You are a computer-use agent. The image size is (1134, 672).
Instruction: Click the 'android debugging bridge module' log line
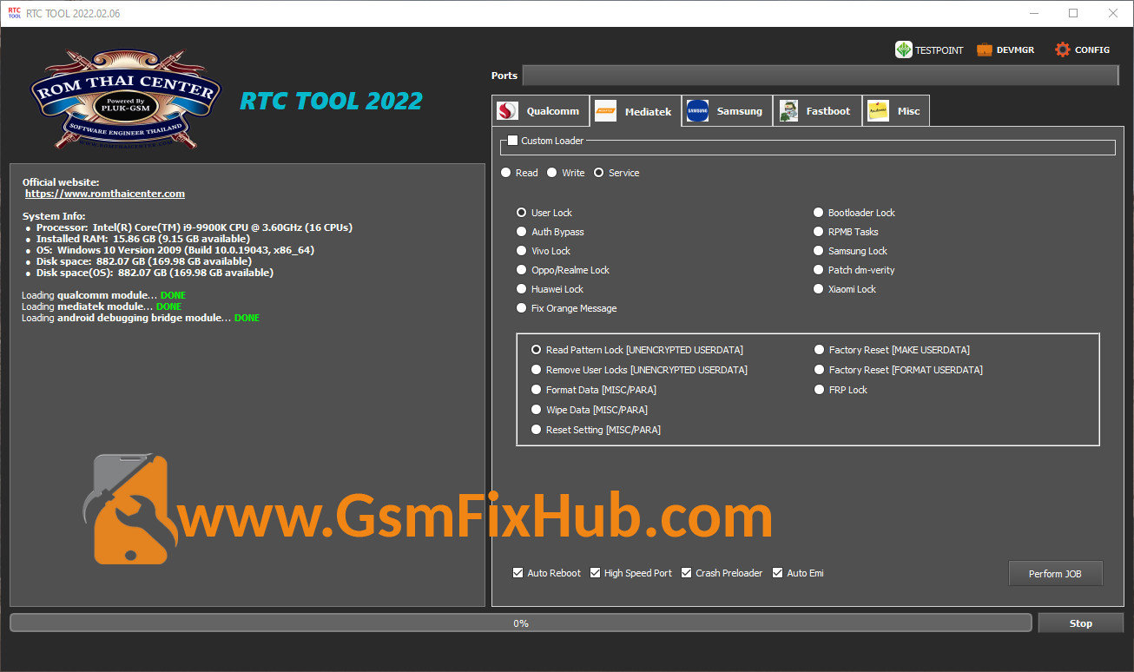pyautogui.click(x=142, y=318)
